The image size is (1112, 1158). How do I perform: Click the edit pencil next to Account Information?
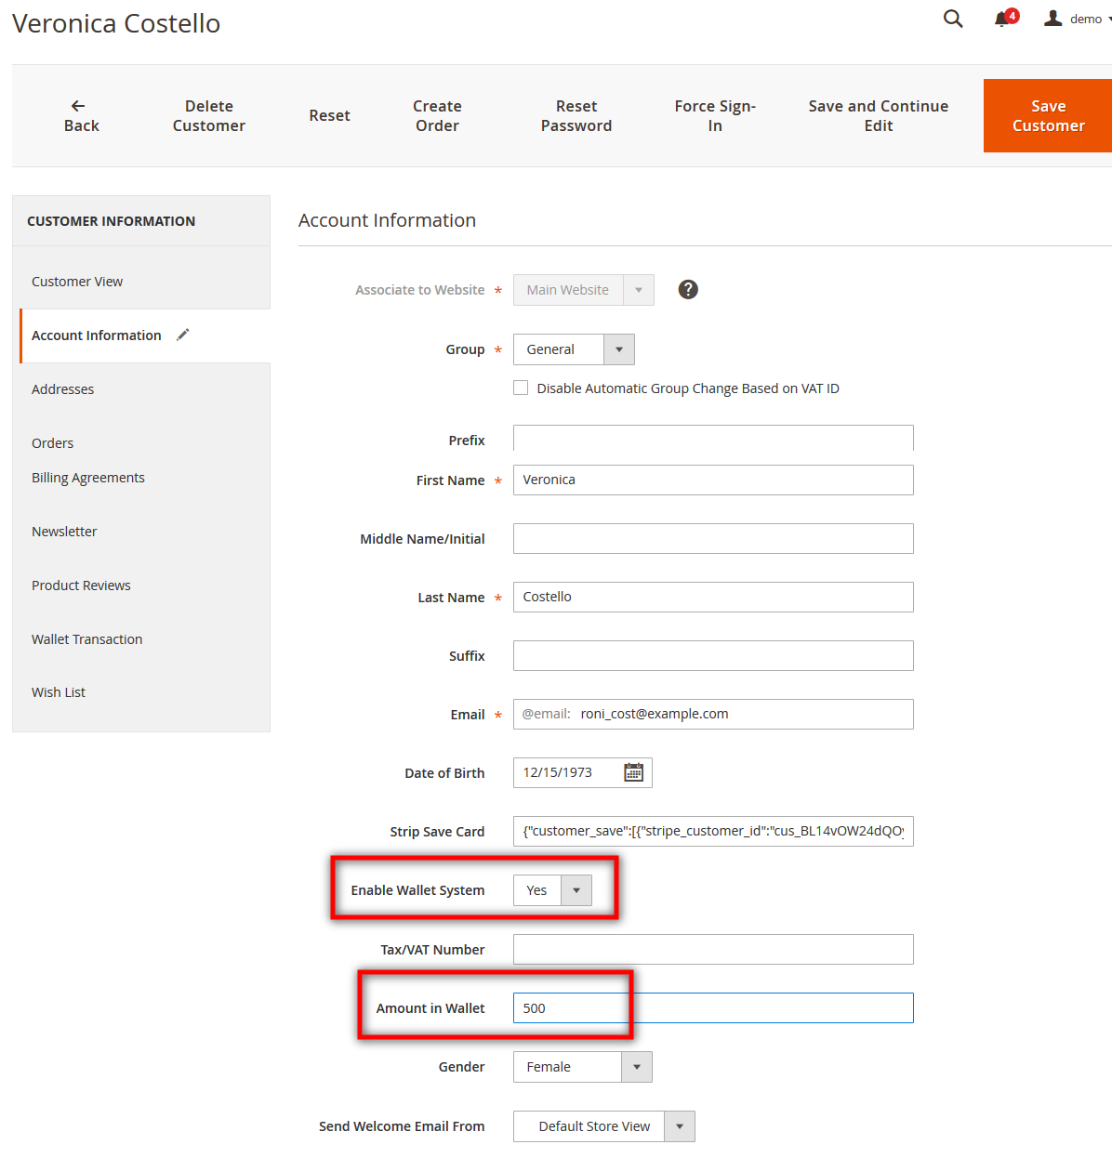tap(182, 334)
